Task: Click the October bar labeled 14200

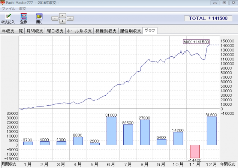Action: pyautogui.click(x=178, y=138)
